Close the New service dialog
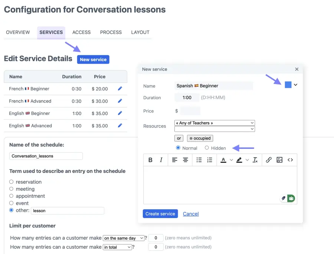 coord(297,69)
